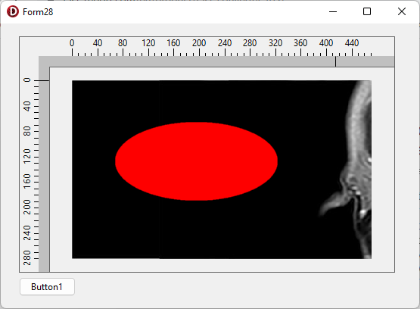Click the Form28 title bar text

[38, 12]
